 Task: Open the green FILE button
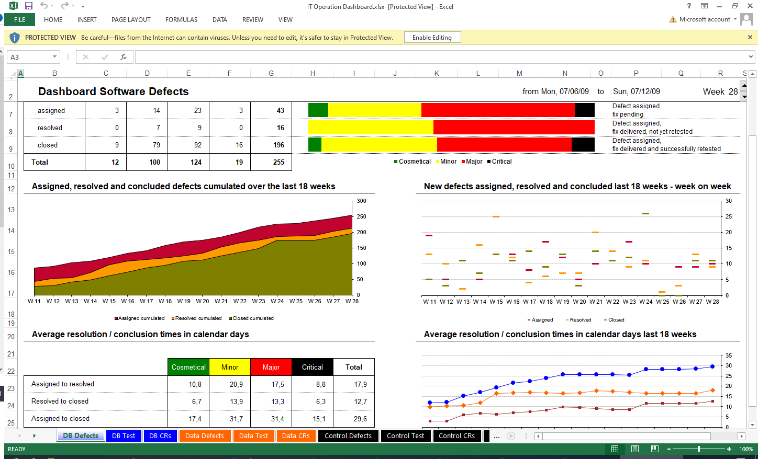[x=20, y=20]
